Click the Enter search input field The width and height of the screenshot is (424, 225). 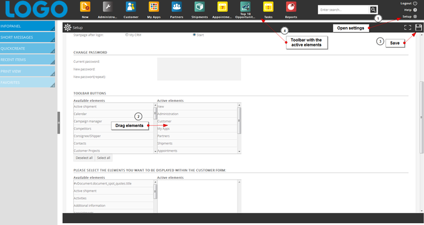coord(343,10)
